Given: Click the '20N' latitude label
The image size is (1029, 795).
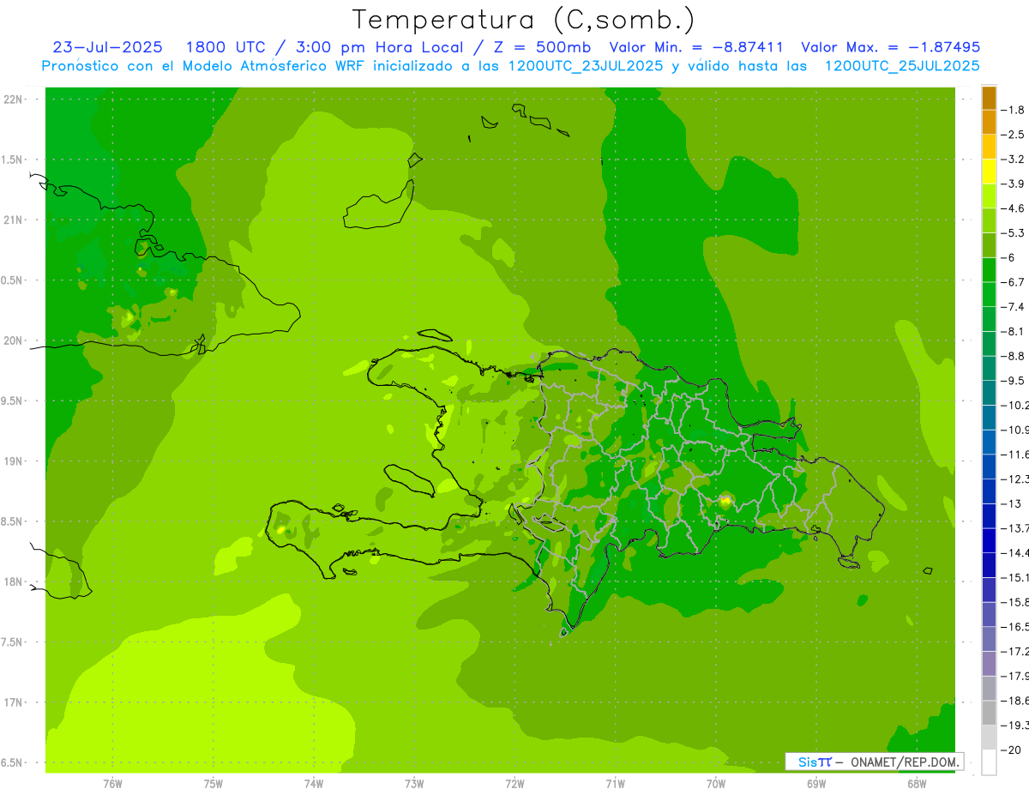Looking at the screenshot, I should (13, 340).
